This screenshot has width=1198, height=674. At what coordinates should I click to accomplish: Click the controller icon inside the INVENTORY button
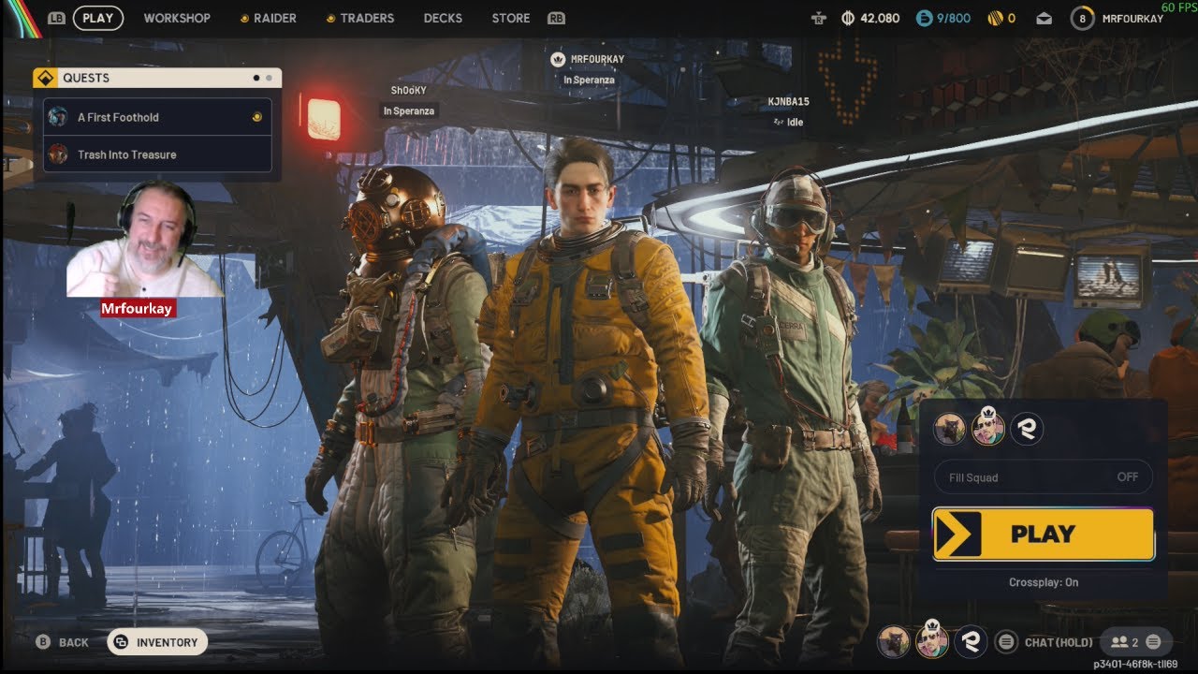coord(122,642)
